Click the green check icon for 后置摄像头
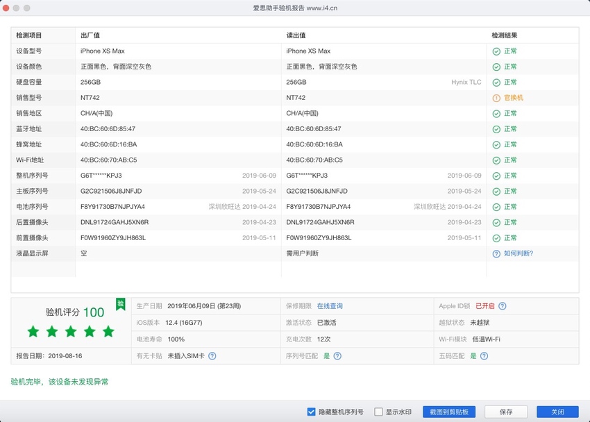The height and width of the screenshot is (422, 590). (x=496, y=223)
